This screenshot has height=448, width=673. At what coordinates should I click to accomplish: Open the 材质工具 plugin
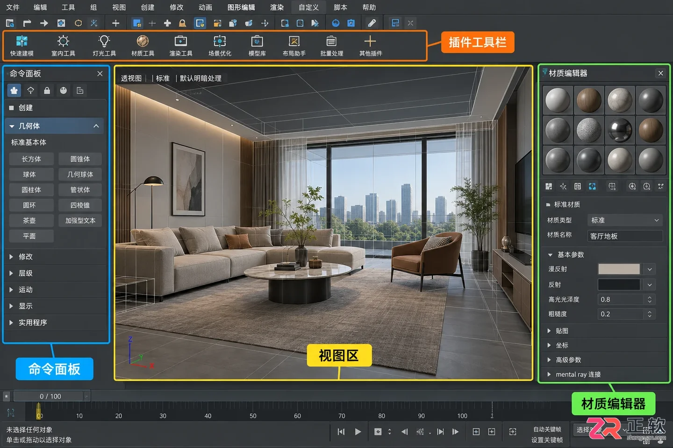[x=143, y=46]
